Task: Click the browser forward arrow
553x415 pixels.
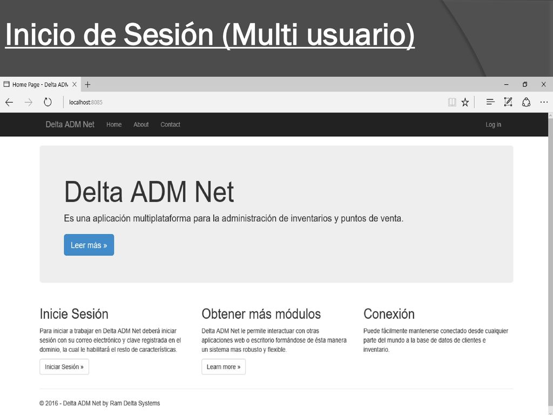Action: click(x=29, y=102)
